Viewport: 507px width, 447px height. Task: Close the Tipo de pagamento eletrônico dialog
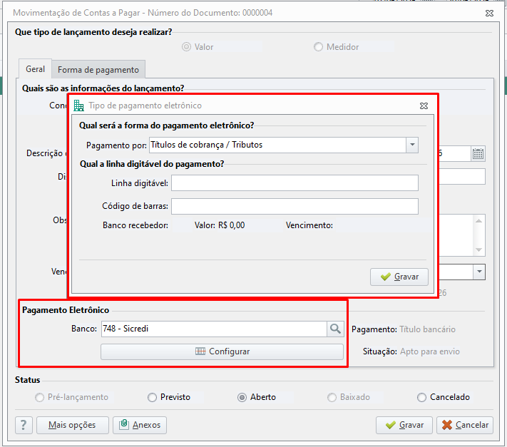pyautogui.click(x=424, y=106)
